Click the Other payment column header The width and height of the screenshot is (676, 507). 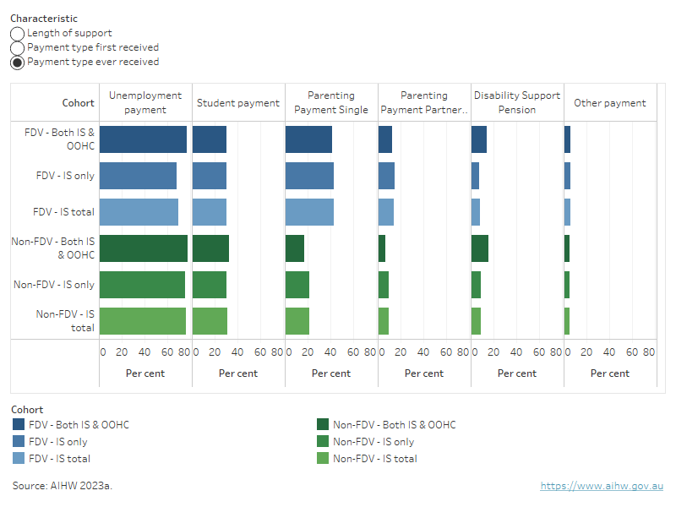tap(610, 103)
